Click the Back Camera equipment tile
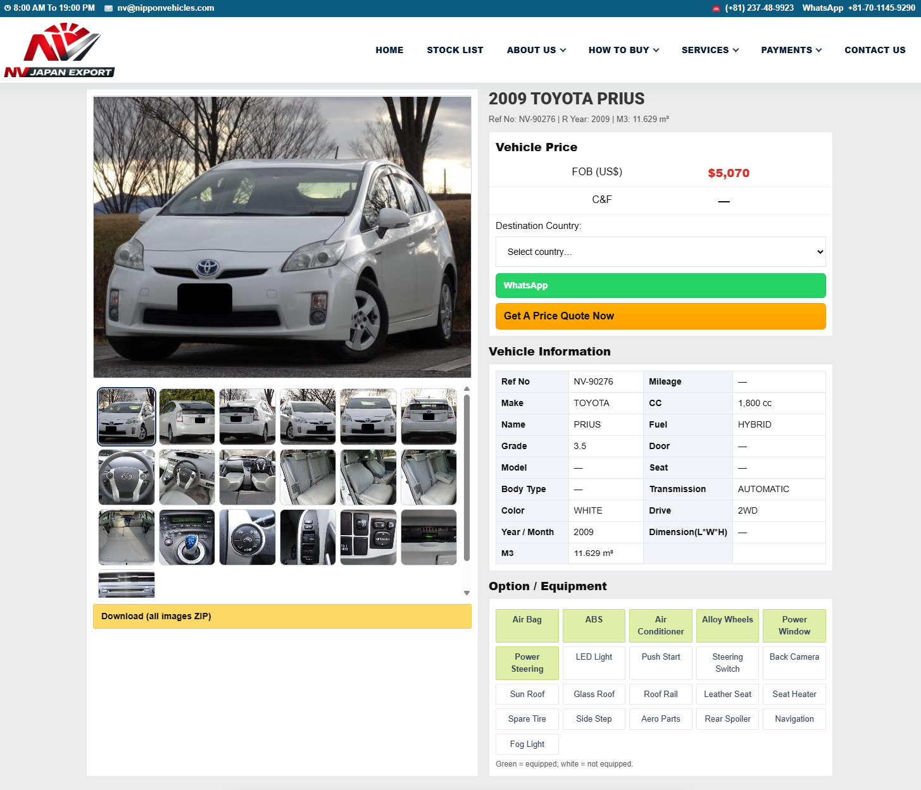 click(x=794, y=663)
